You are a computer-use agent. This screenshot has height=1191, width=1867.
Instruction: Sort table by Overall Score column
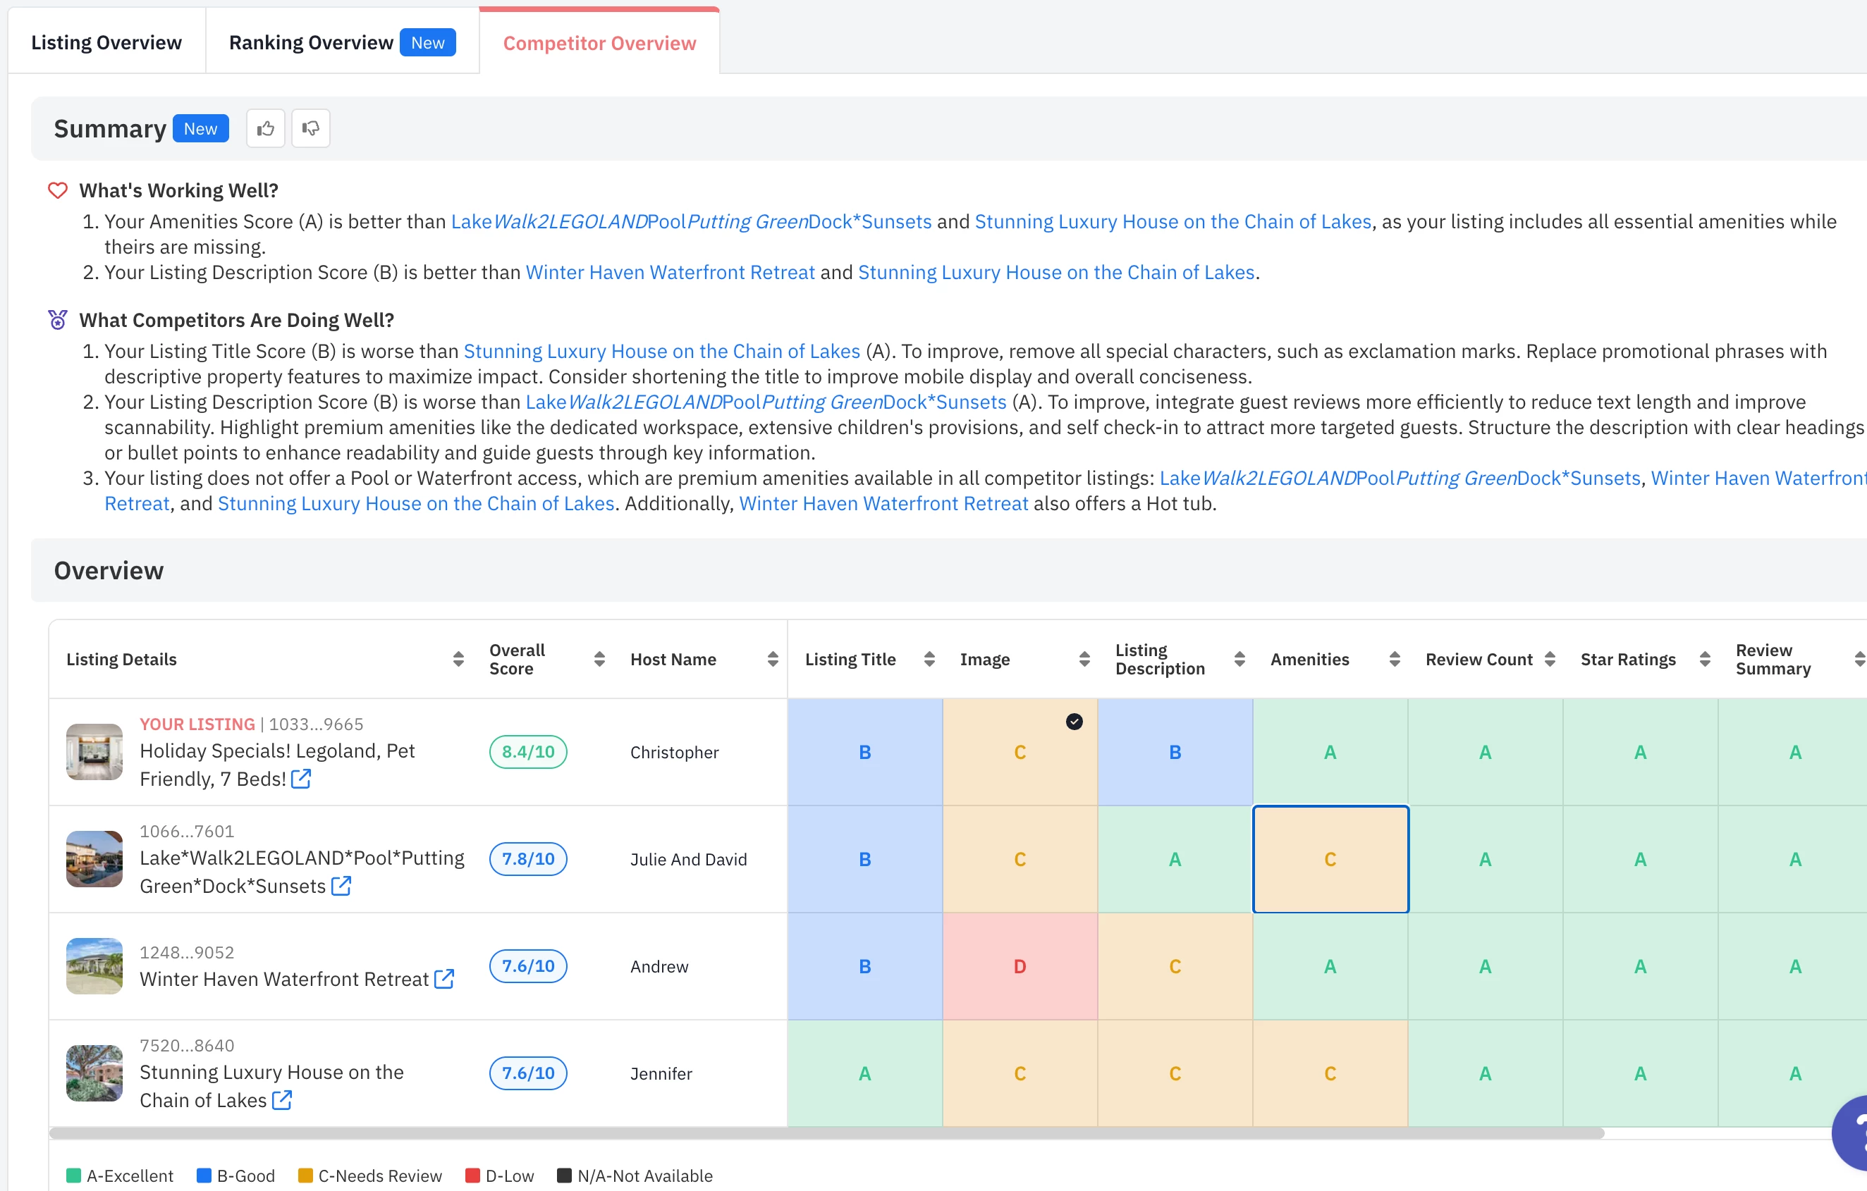599,660
